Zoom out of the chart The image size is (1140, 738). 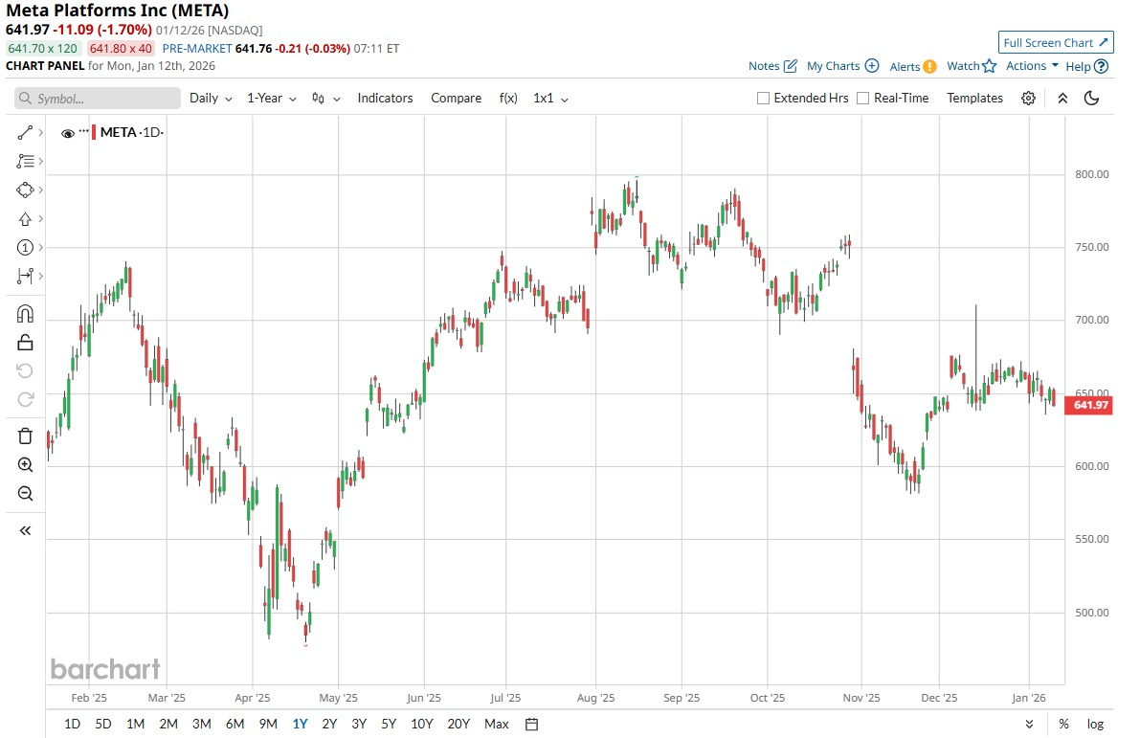click(25, 494)
